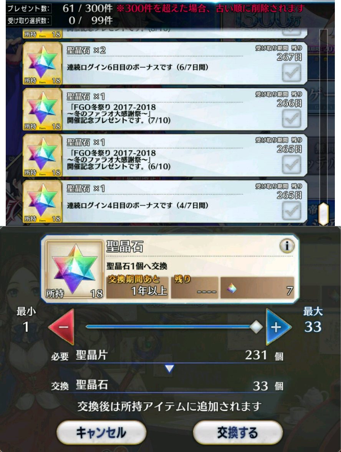
Task: Click the present list scrollbar handle
Action: 323,214
